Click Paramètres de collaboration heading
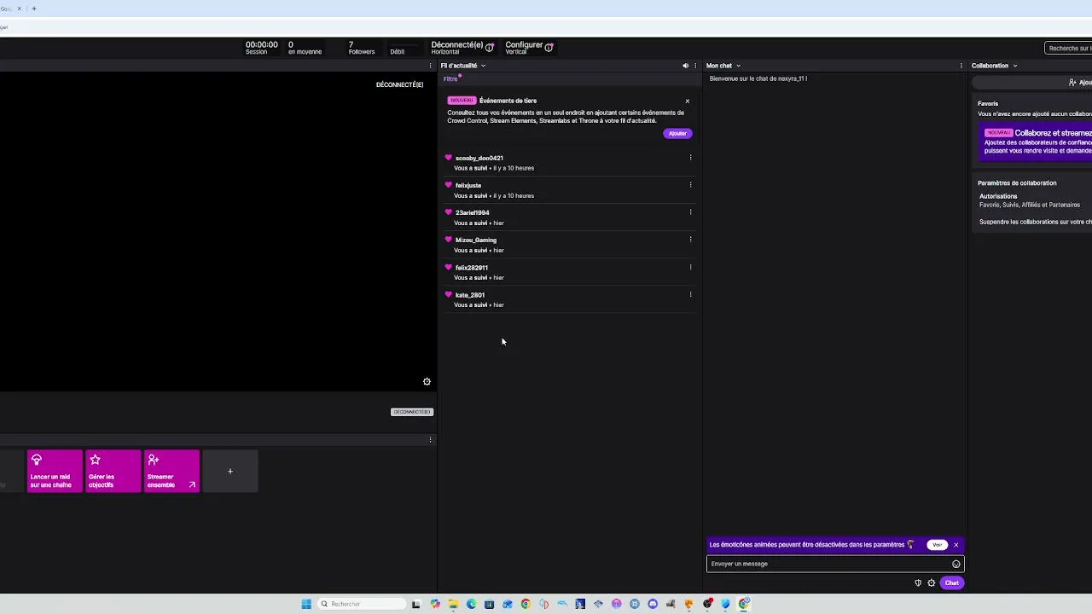 (1017, 183)
